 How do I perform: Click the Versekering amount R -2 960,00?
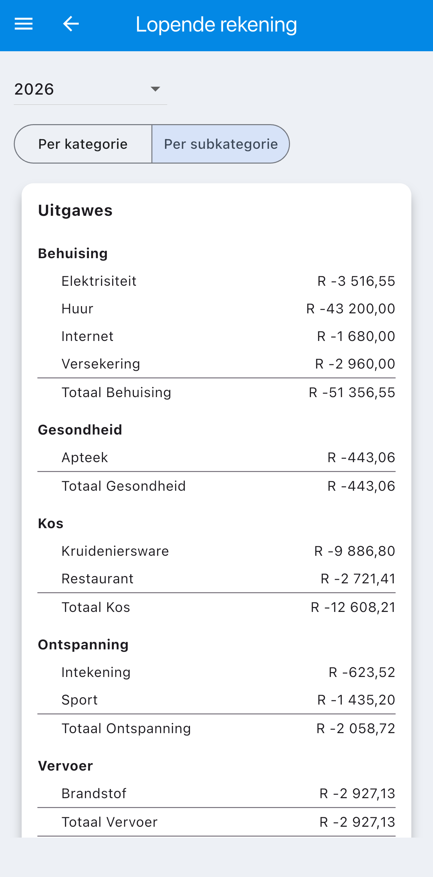tap(355, 364)
